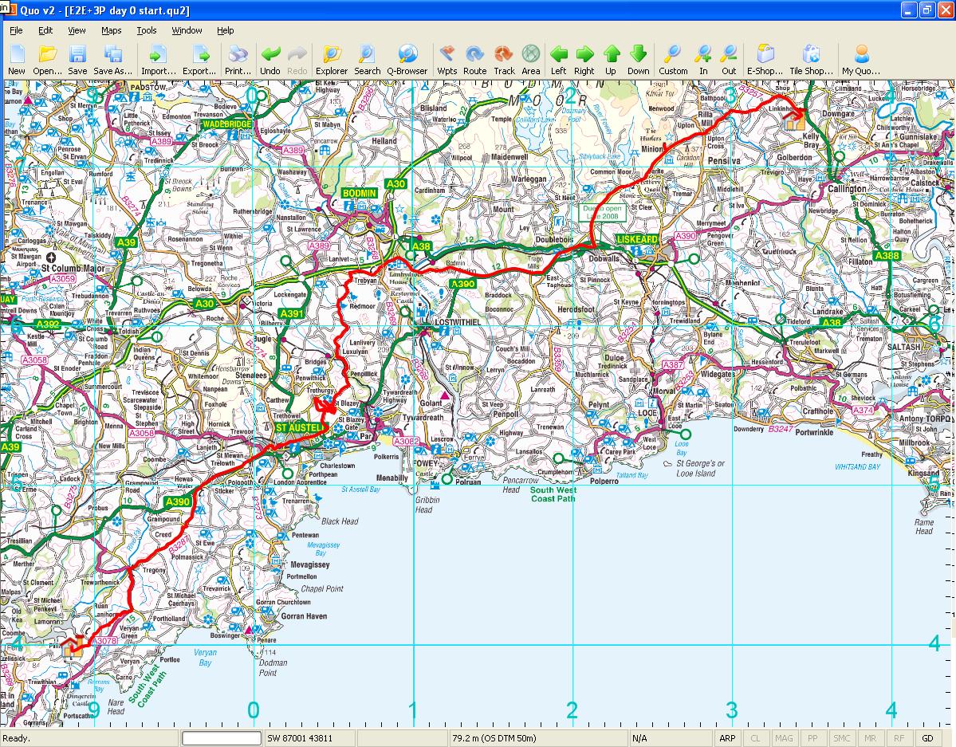The image size is (956, 747).
Task: Click the grid reference SW 87001 43811
Action: point(300,738)
